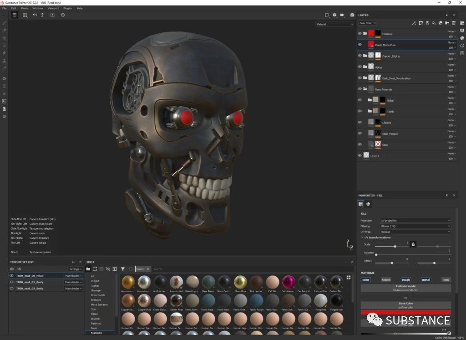Create a new folder in Layers panel
Screen dimensions: 466x340
[447, 23]
